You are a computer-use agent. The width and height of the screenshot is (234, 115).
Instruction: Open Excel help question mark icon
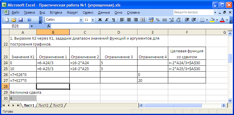coord(29,20)
